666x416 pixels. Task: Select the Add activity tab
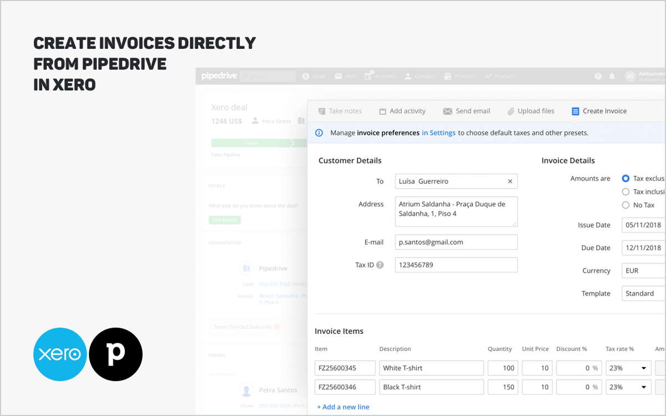click(402, 110)
